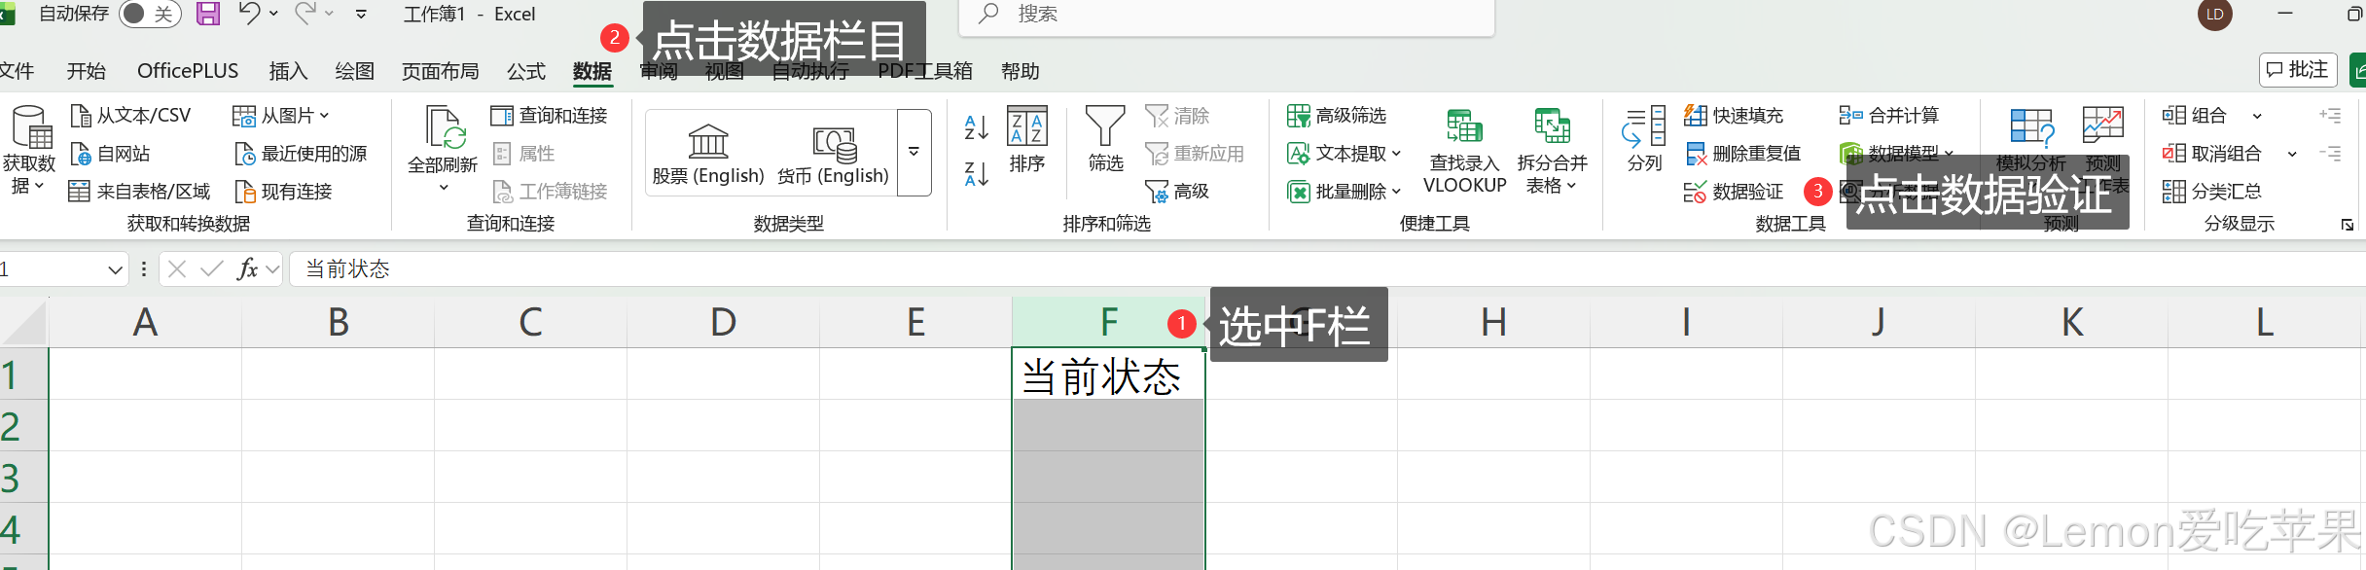Click the Save floppy disk icon
The height and width of the screenshot is (570, 2366).
pyautogui.click(x=208, y=14)
